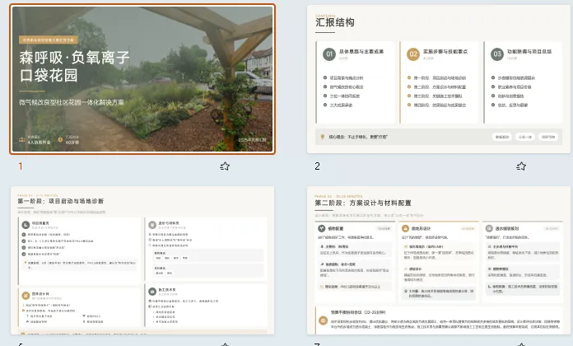Click the star icon under slide 2
This screenshot has width=573, height=346.
[x=521, y=166]
